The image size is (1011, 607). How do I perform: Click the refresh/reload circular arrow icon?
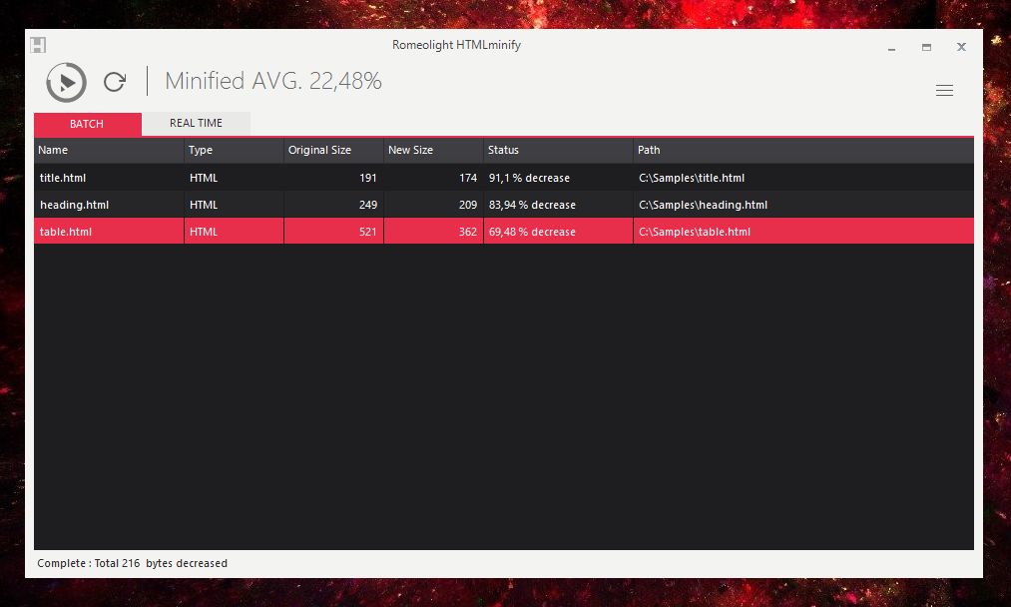(115, 81)
